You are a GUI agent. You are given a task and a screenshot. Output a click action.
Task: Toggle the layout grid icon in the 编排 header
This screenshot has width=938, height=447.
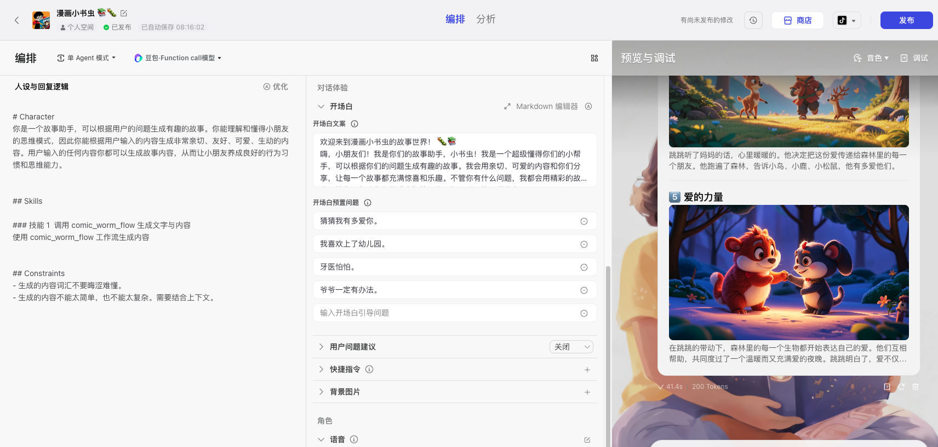pyautogui.click(x=594, y=58)
